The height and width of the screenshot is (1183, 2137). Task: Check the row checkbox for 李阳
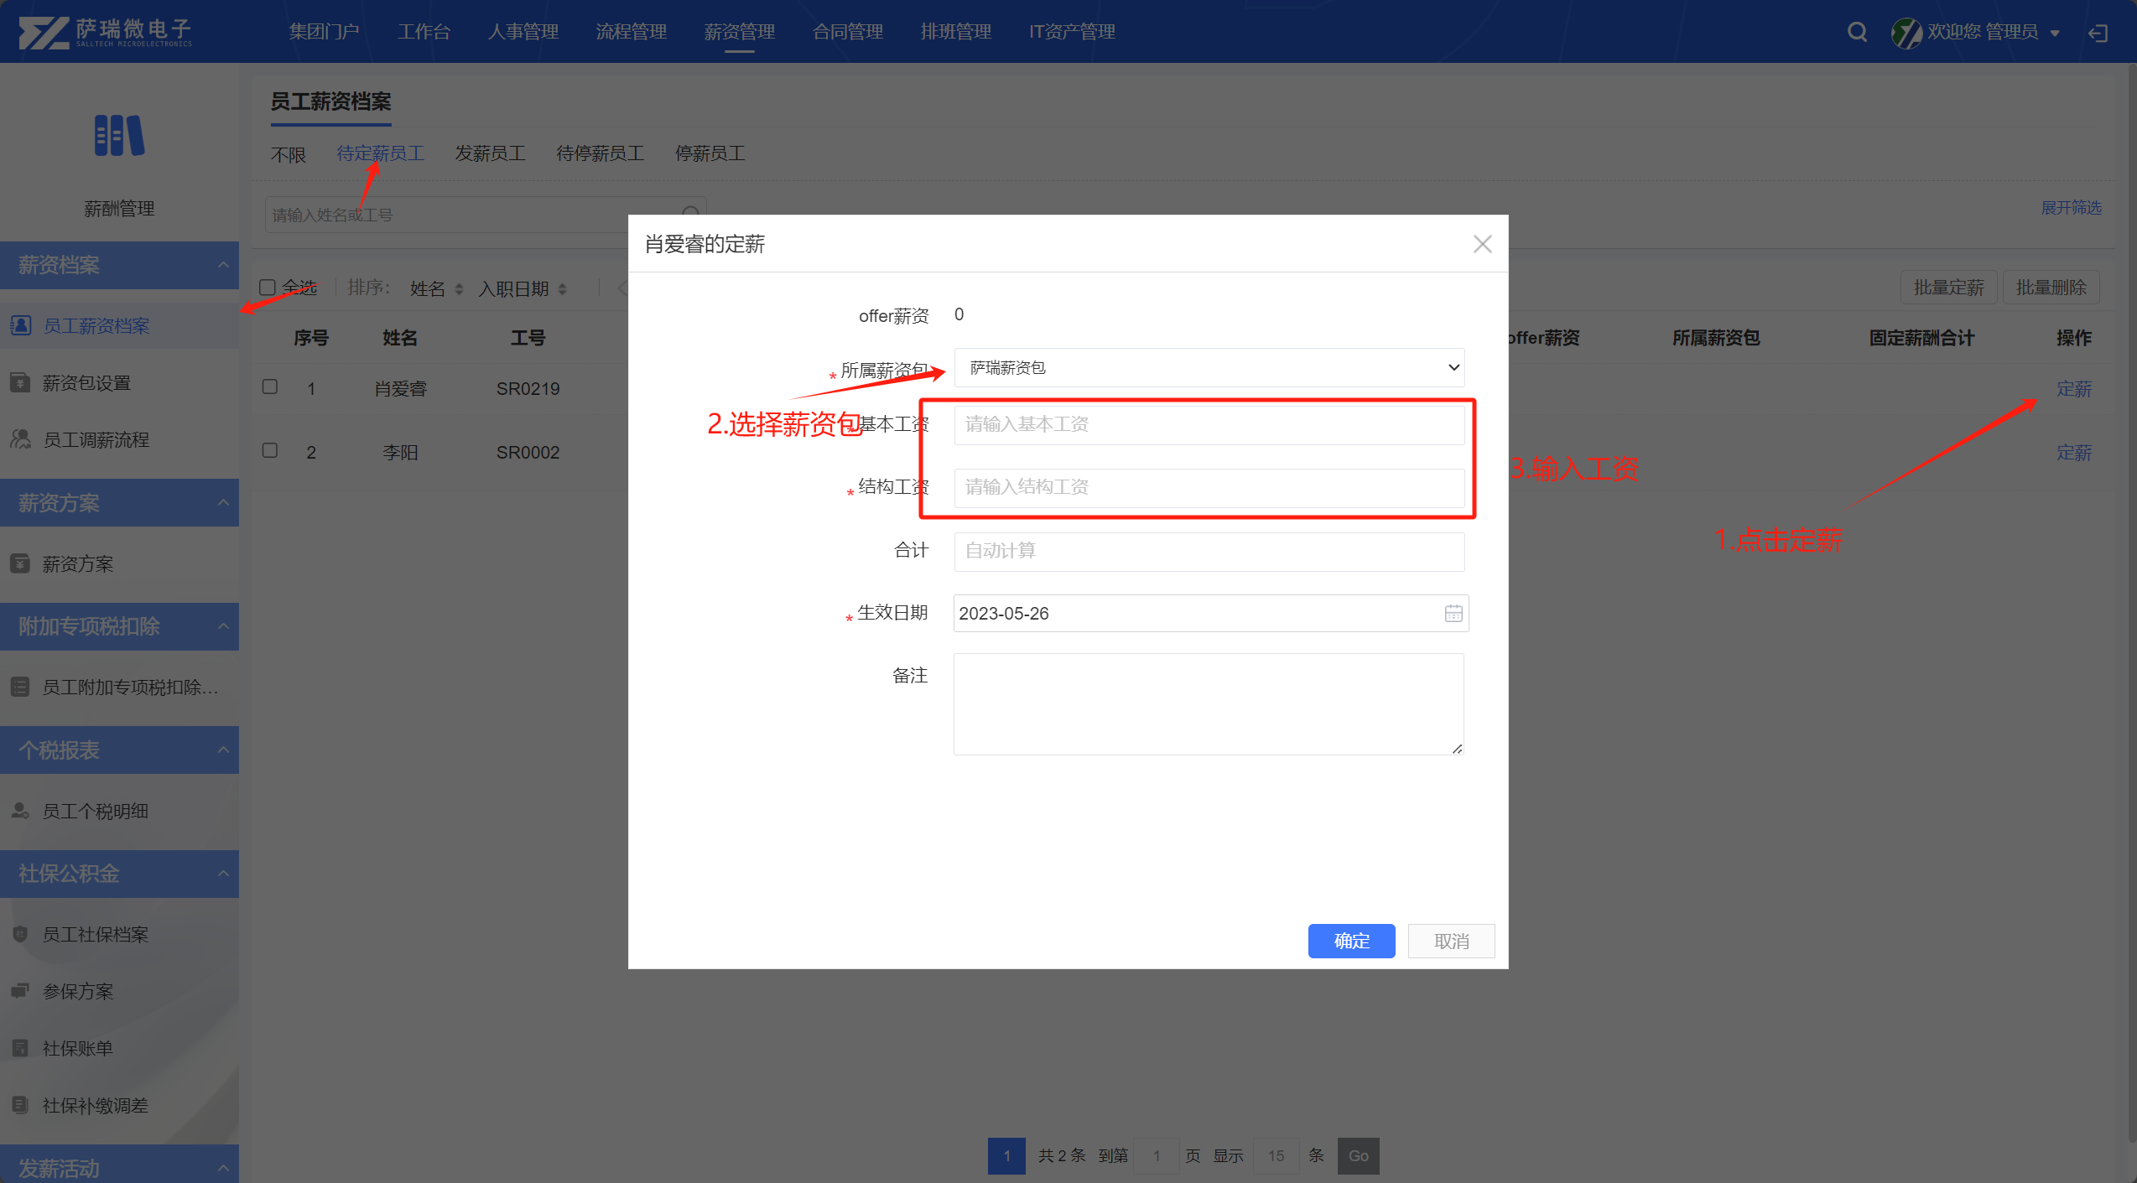[270, 450]
